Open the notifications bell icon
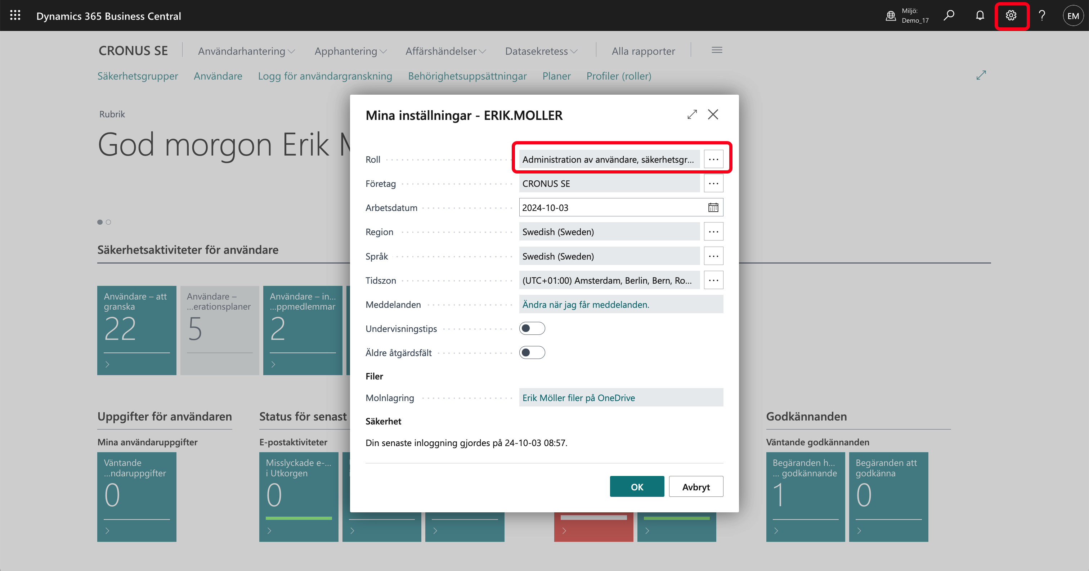The width and height of the screenshot is (1089, 571). 980,15
